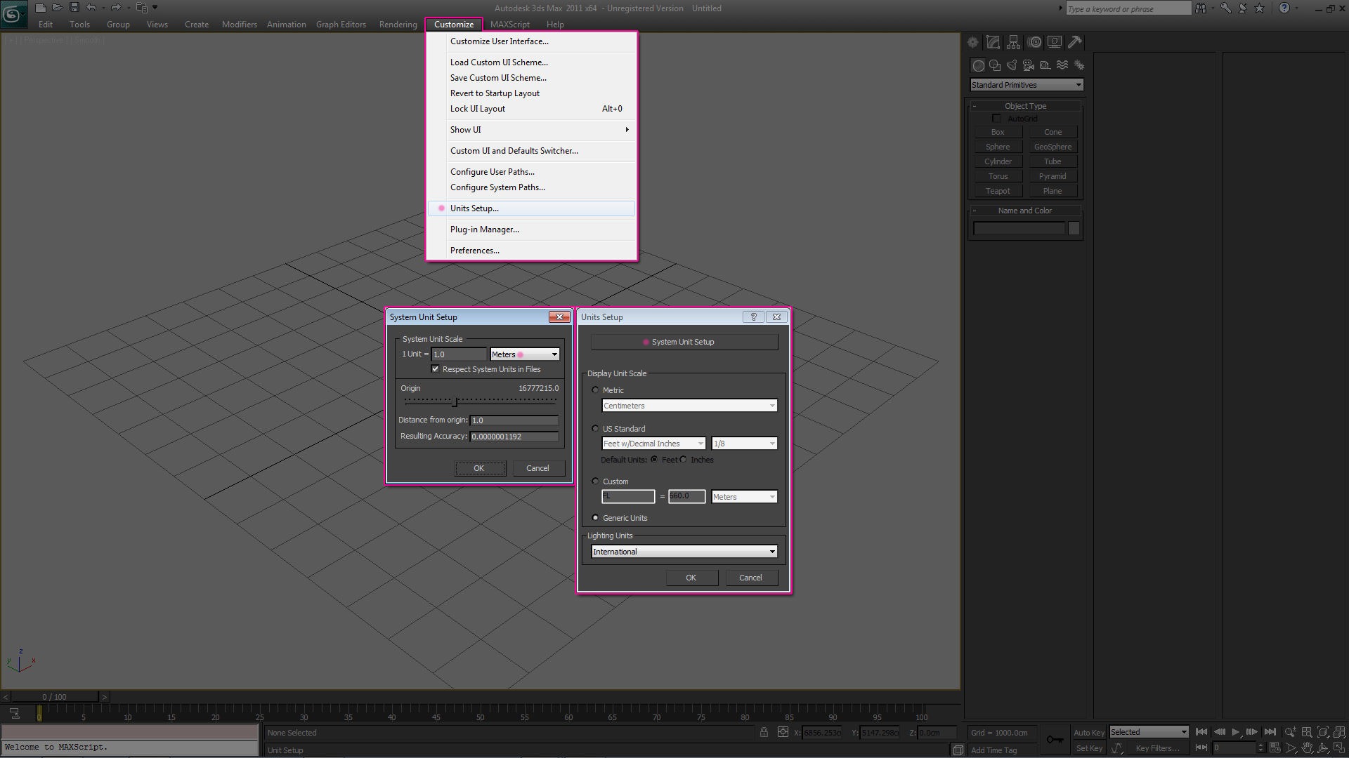The height and width of the screenshot is (758, 1349).
Task: Open the Motion command panel tab
Action: pos(1034,42)
